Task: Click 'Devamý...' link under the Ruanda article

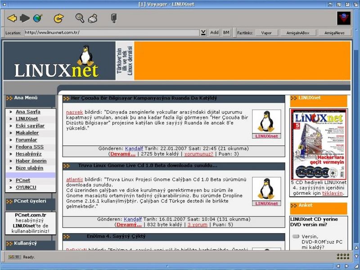Action: (x=122, y=154)
